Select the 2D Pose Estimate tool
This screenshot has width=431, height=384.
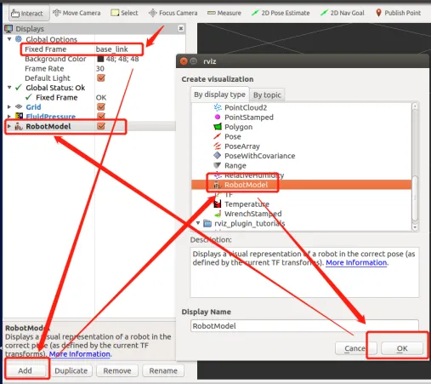281,13
